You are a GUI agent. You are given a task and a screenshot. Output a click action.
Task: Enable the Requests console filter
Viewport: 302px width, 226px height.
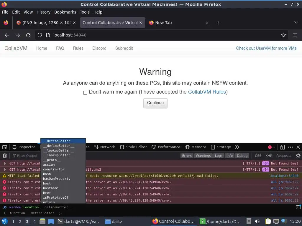[x=284, y=156]
